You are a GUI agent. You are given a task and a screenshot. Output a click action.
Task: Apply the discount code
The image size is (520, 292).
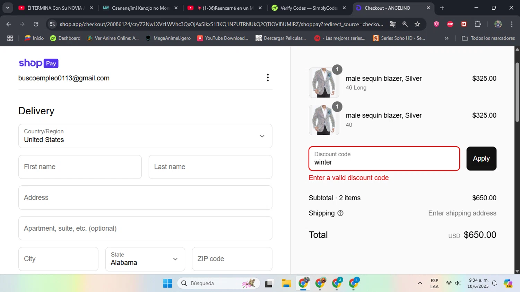pos(481,159)
